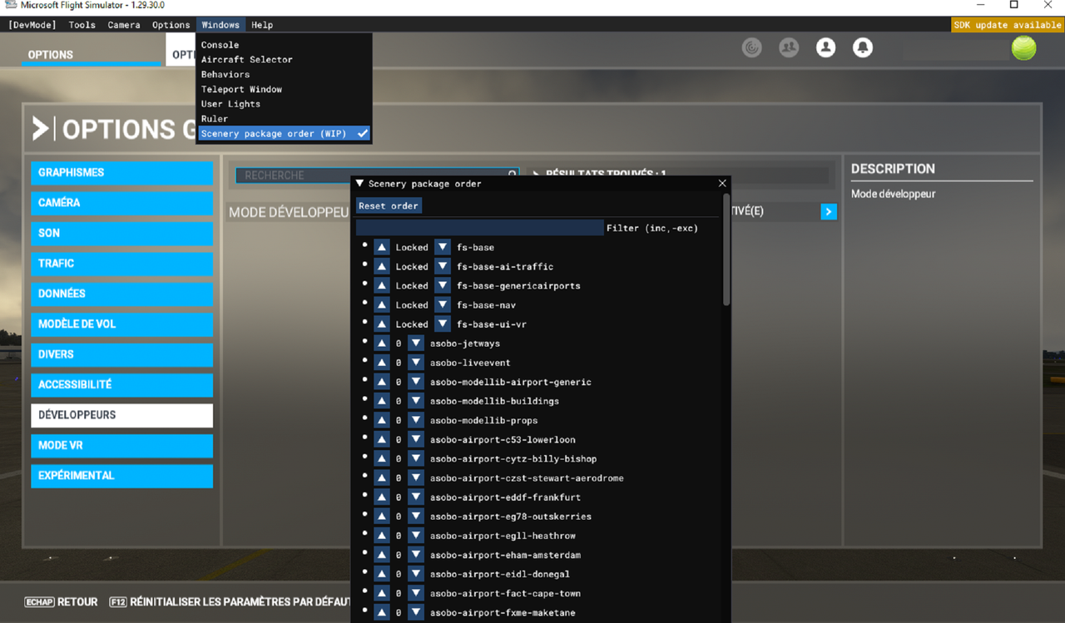Move asobo-airport-cytz-billy-bishop down in order
Viewport: 1065px width, 623px height.
[416, 458]
